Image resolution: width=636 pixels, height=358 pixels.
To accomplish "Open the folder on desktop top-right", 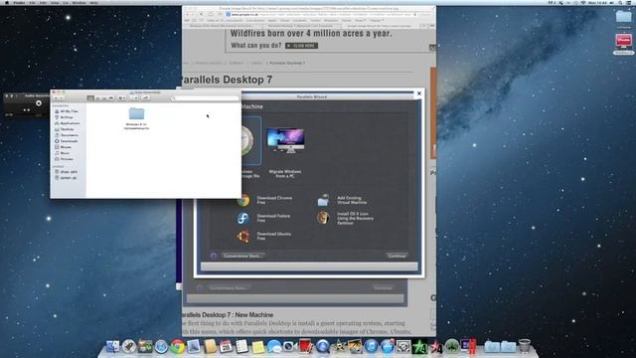I will 623,17.
